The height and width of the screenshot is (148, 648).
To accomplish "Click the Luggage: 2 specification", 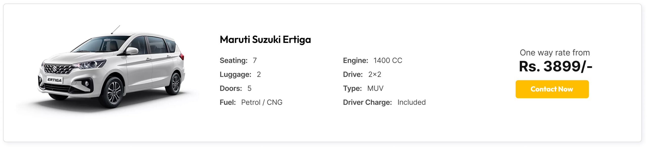I will tap(240, 74).
